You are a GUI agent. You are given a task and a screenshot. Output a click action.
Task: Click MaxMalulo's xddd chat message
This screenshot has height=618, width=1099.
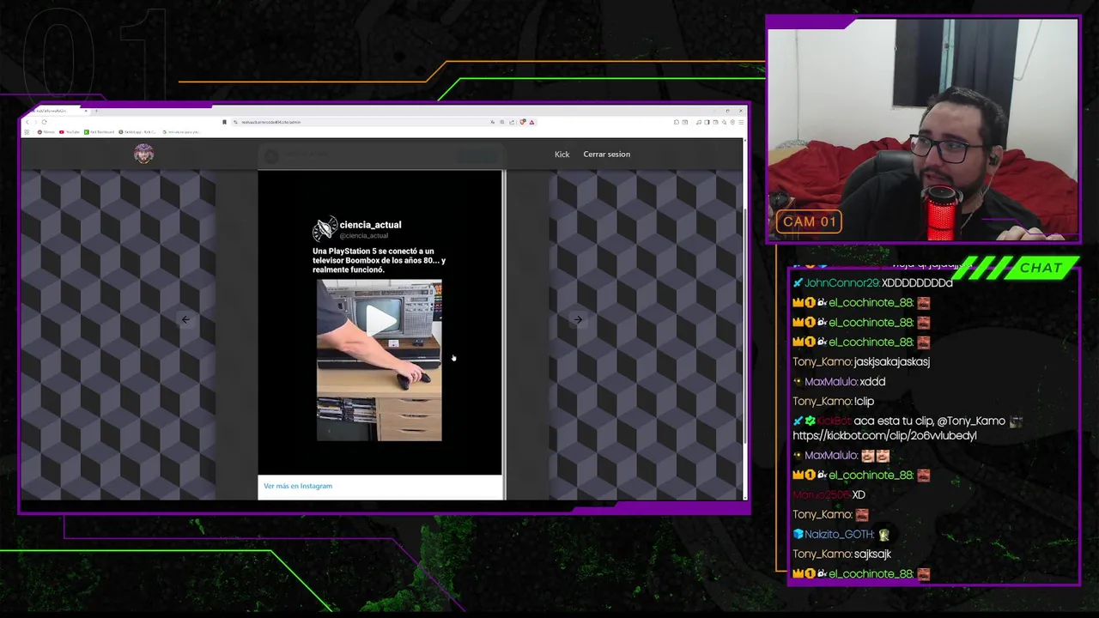pyautogui.click(x=872, y=381)
